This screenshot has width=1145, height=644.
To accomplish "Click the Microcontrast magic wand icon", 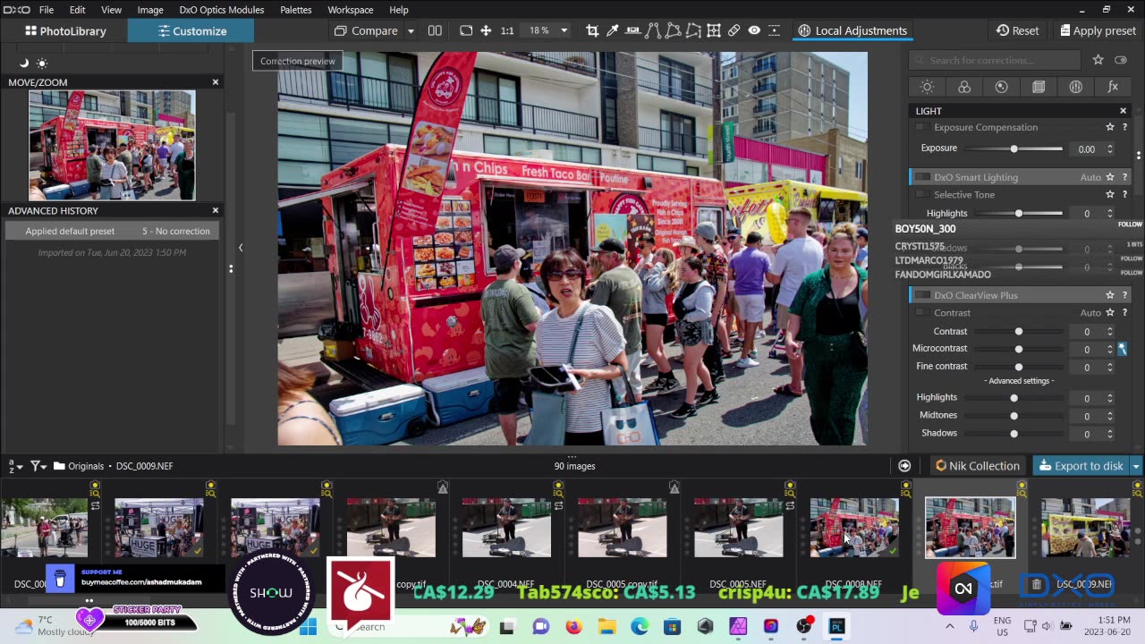I will click(1122, 349).
